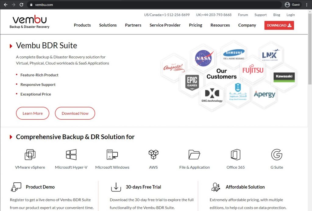This screenshot has width=312, height=211.
Task: Click the padlock site security icon
Action: click(31, 5)
